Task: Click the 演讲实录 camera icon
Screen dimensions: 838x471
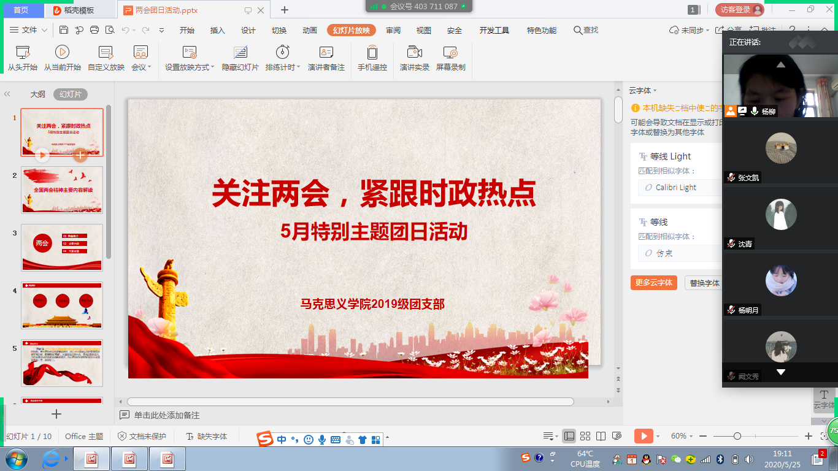Action: 415,53
